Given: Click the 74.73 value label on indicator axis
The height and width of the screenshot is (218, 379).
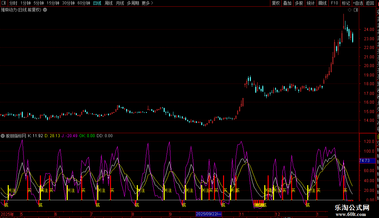Looking at the screenshot, I should pos(364,161).
